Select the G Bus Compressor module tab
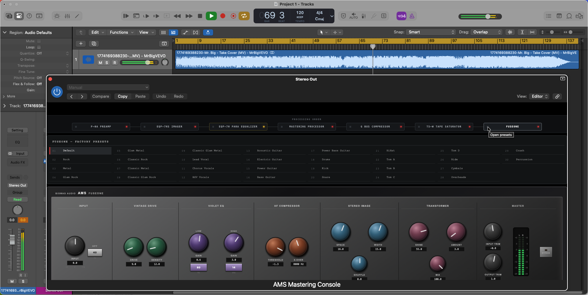 (x=375, y=127)
